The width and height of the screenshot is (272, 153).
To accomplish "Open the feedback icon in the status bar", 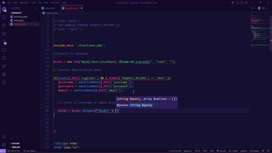I will coord(263,151).
